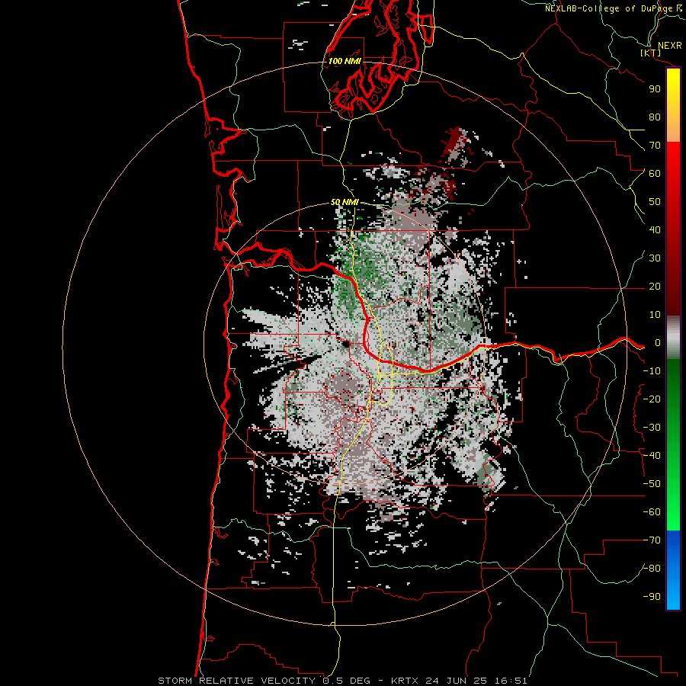Click the -10 value on the velocity scale
The image size is (686, 686).
652,371
